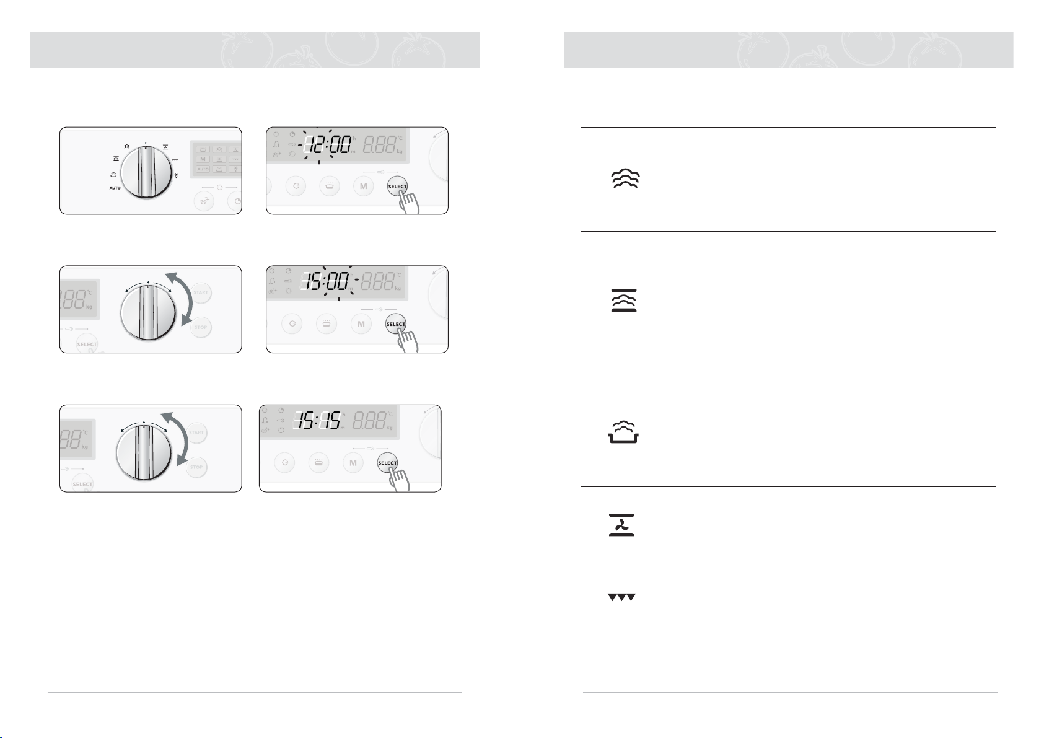
Task: Click the M cell in the AUTO dial's display grid
Action: point(203,159)
